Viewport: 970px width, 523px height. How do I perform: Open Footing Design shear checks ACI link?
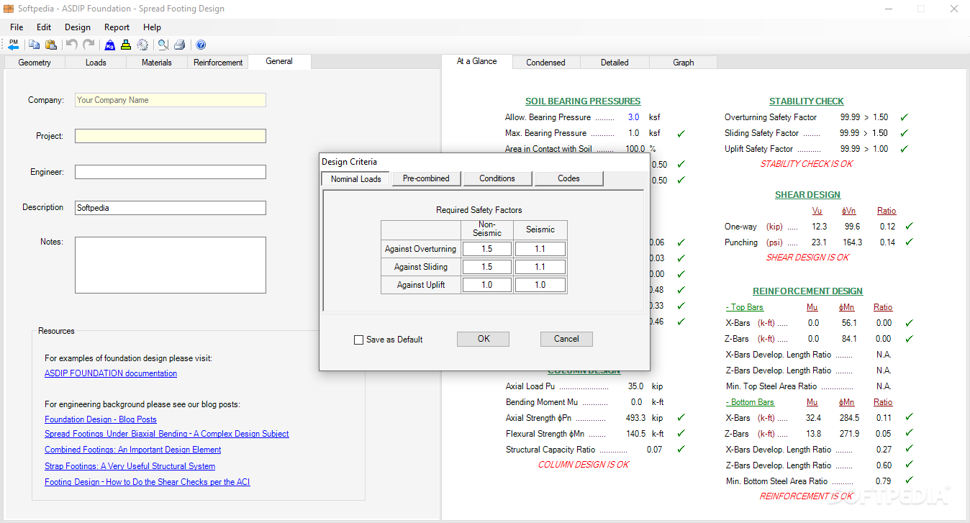[x=148, y=482]
